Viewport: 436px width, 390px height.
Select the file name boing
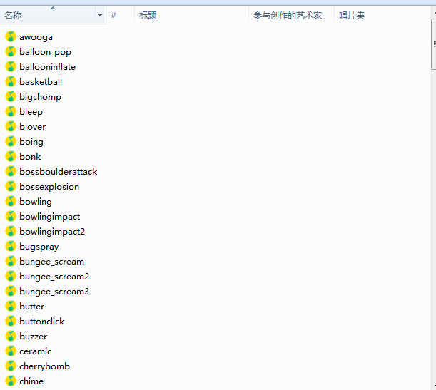[x=31, y=142]
